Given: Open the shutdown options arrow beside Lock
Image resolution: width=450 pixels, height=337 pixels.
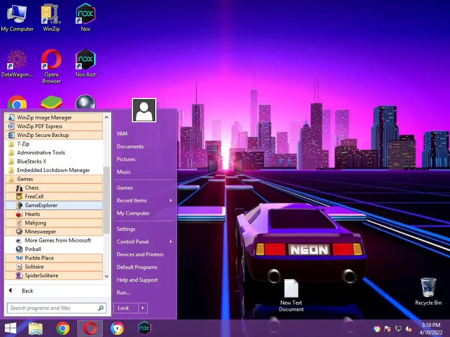Looking at the screenshot, I should [143, 308].
